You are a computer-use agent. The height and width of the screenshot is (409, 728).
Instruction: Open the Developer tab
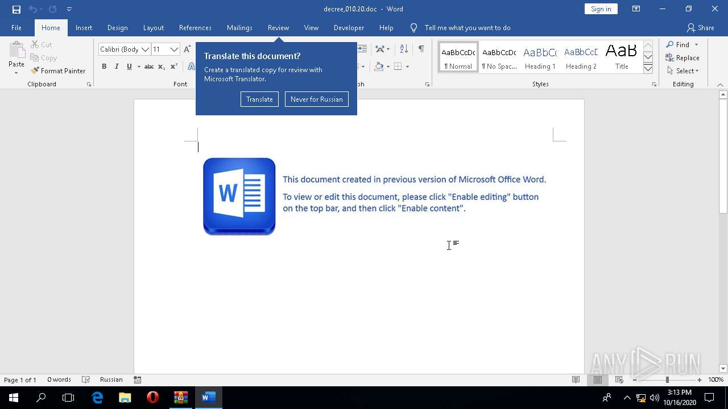tap(349, 27)
